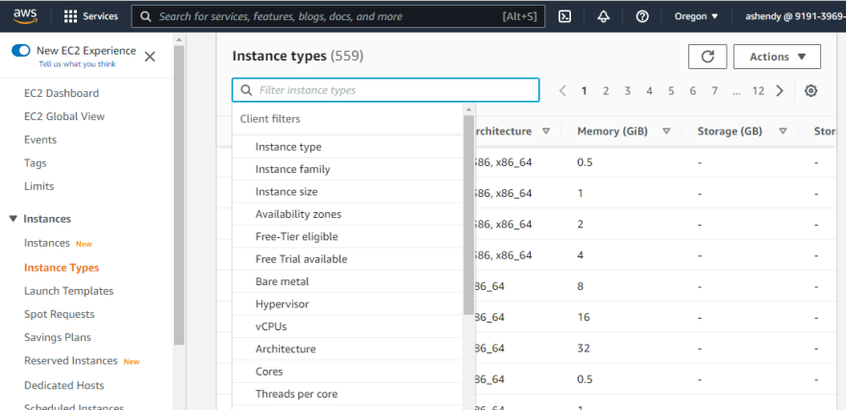Select the Hypervisor filter option
846x410 pixels.
pyautogui.click(x=347, y=303)
